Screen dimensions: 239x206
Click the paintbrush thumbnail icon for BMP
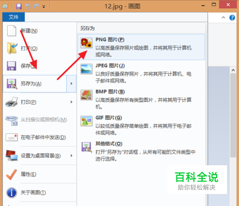[x=86, y=95]
